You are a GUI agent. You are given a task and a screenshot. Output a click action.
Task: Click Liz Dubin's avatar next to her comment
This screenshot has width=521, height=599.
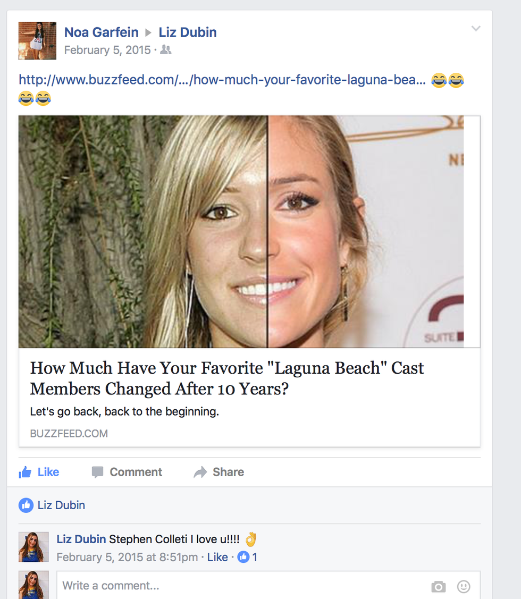point(33,547)
